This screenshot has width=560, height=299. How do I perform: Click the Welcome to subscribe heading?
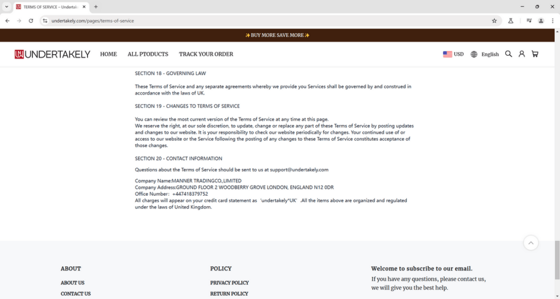click(x=422, y=268)
